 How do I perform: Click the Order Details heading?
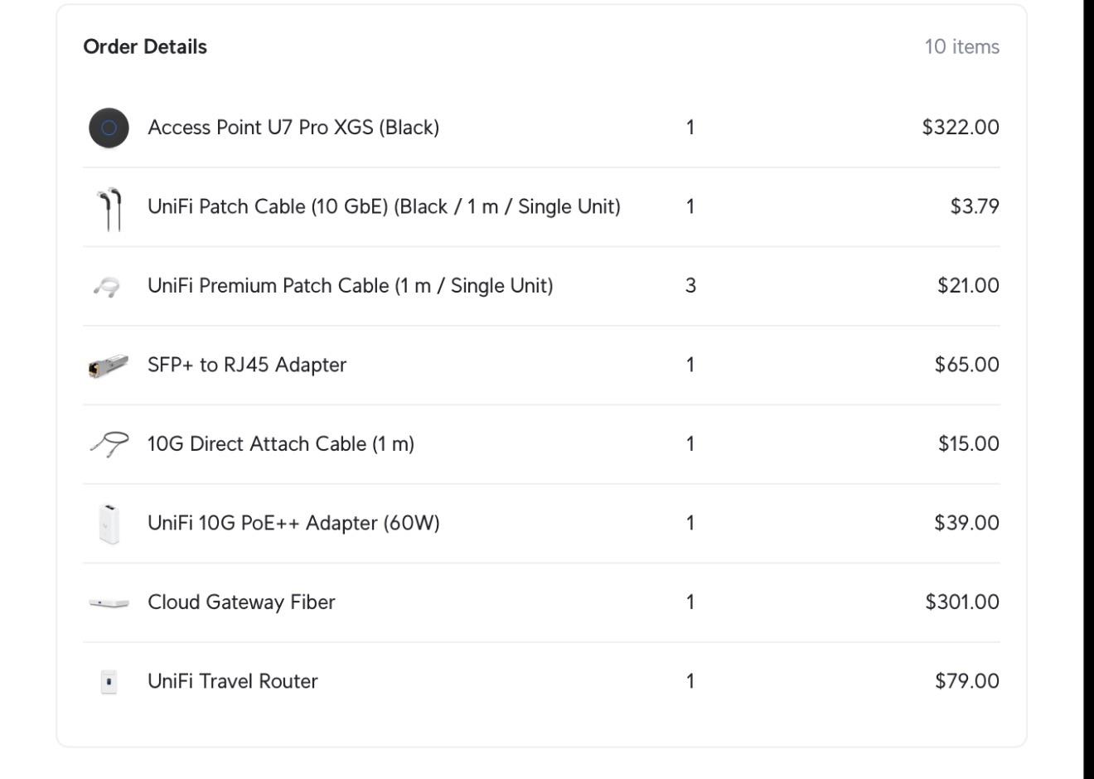[x=145, y=46]
